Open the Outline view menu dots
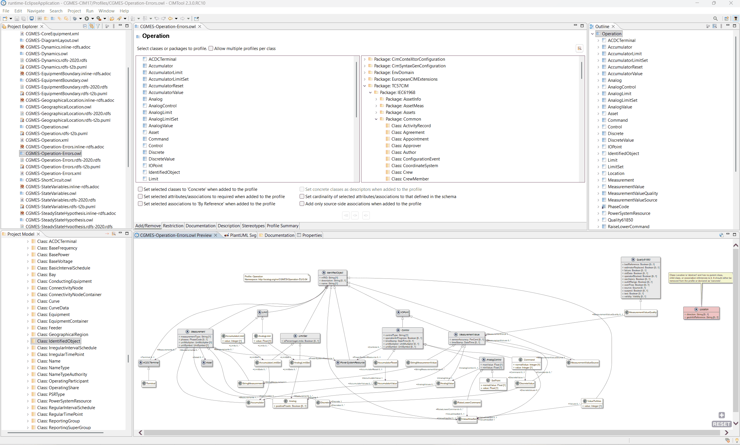 coord(721,26)
